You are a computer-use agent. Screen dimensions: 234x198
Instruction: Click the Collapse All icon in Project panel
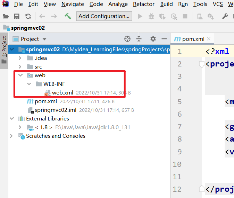[139, 39]
